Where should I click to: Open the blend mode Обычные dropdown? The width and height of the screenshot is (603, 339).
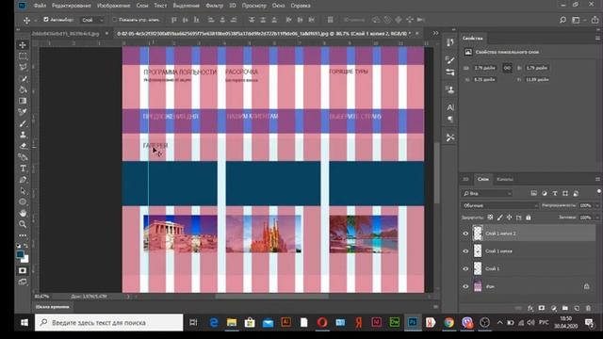499,205
